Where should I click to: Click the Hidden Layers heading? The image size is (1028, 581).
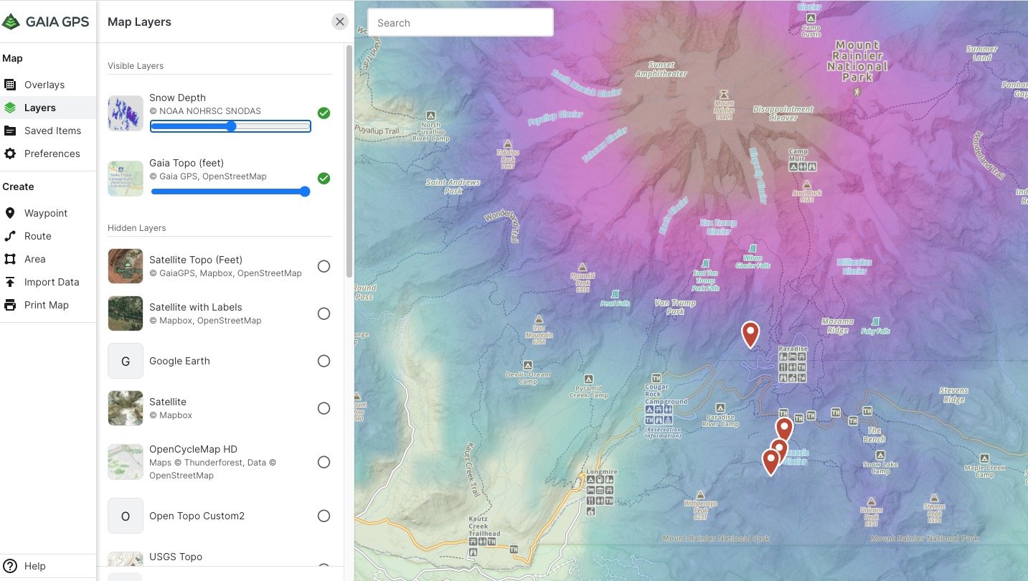pyautogui.click(x=136, y=228)
